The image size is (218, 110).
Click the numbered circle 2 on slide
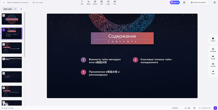(x=135, y=60)
